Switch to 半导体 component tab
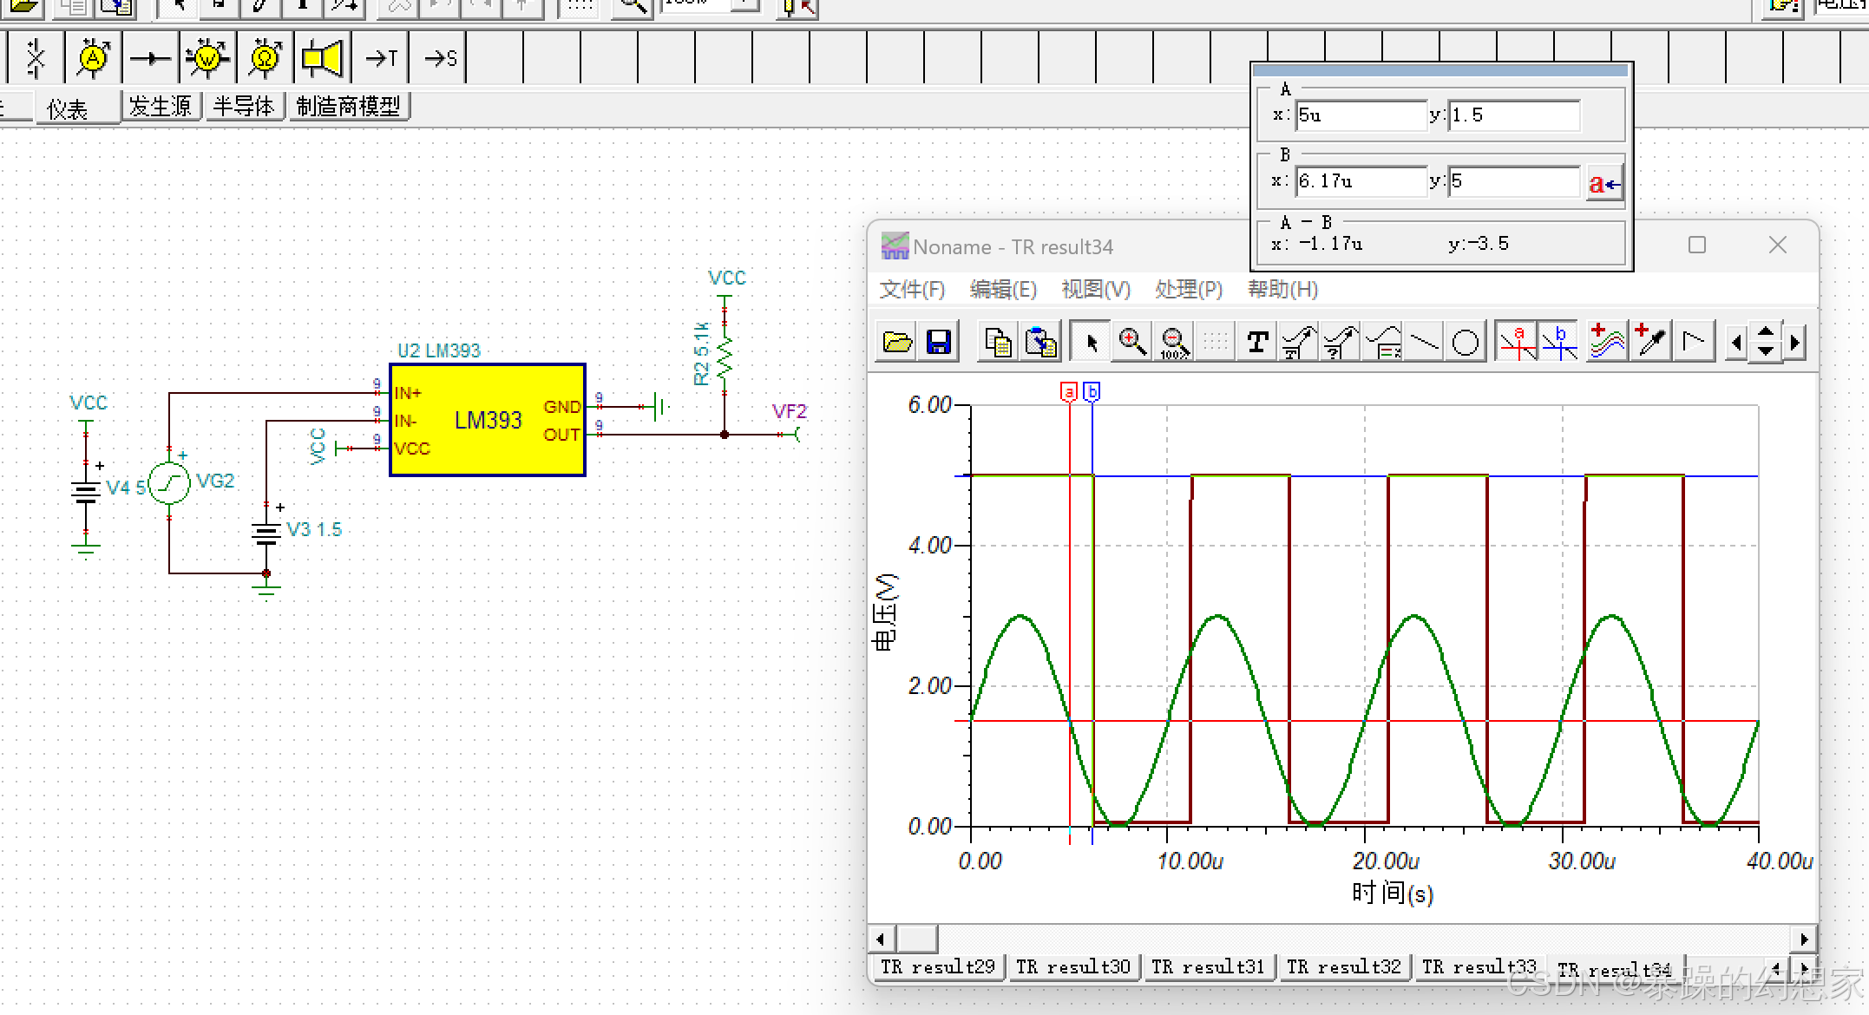1869x1015 pixels. (x=244, y=107)
